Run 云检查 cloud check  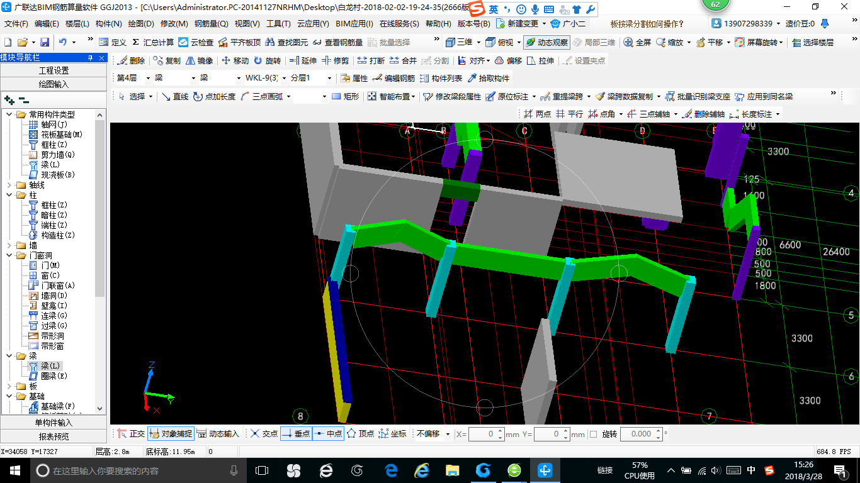[x=196, y=42]
